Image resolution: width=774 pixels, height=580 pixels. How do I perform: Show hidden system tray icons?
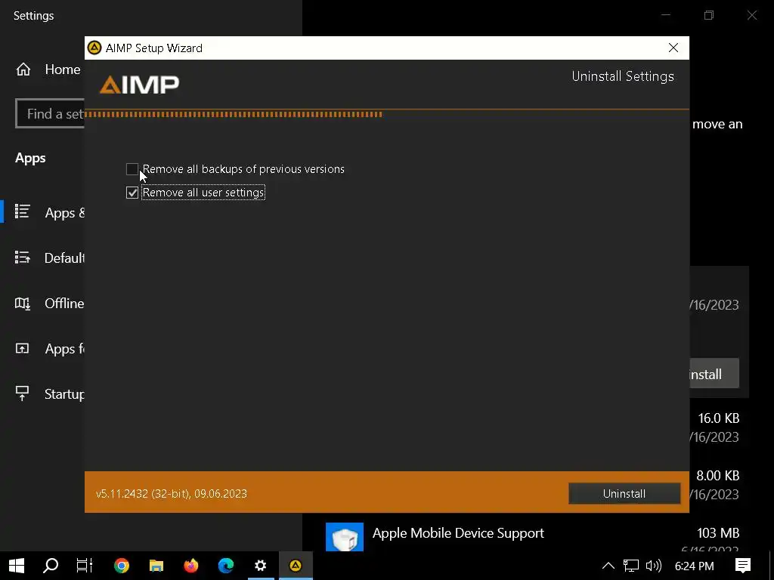coord(608,566)
